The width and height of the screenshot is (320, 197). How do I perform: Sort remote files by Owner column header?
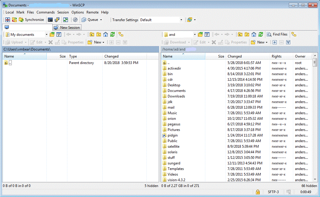(x=302, y=56)
